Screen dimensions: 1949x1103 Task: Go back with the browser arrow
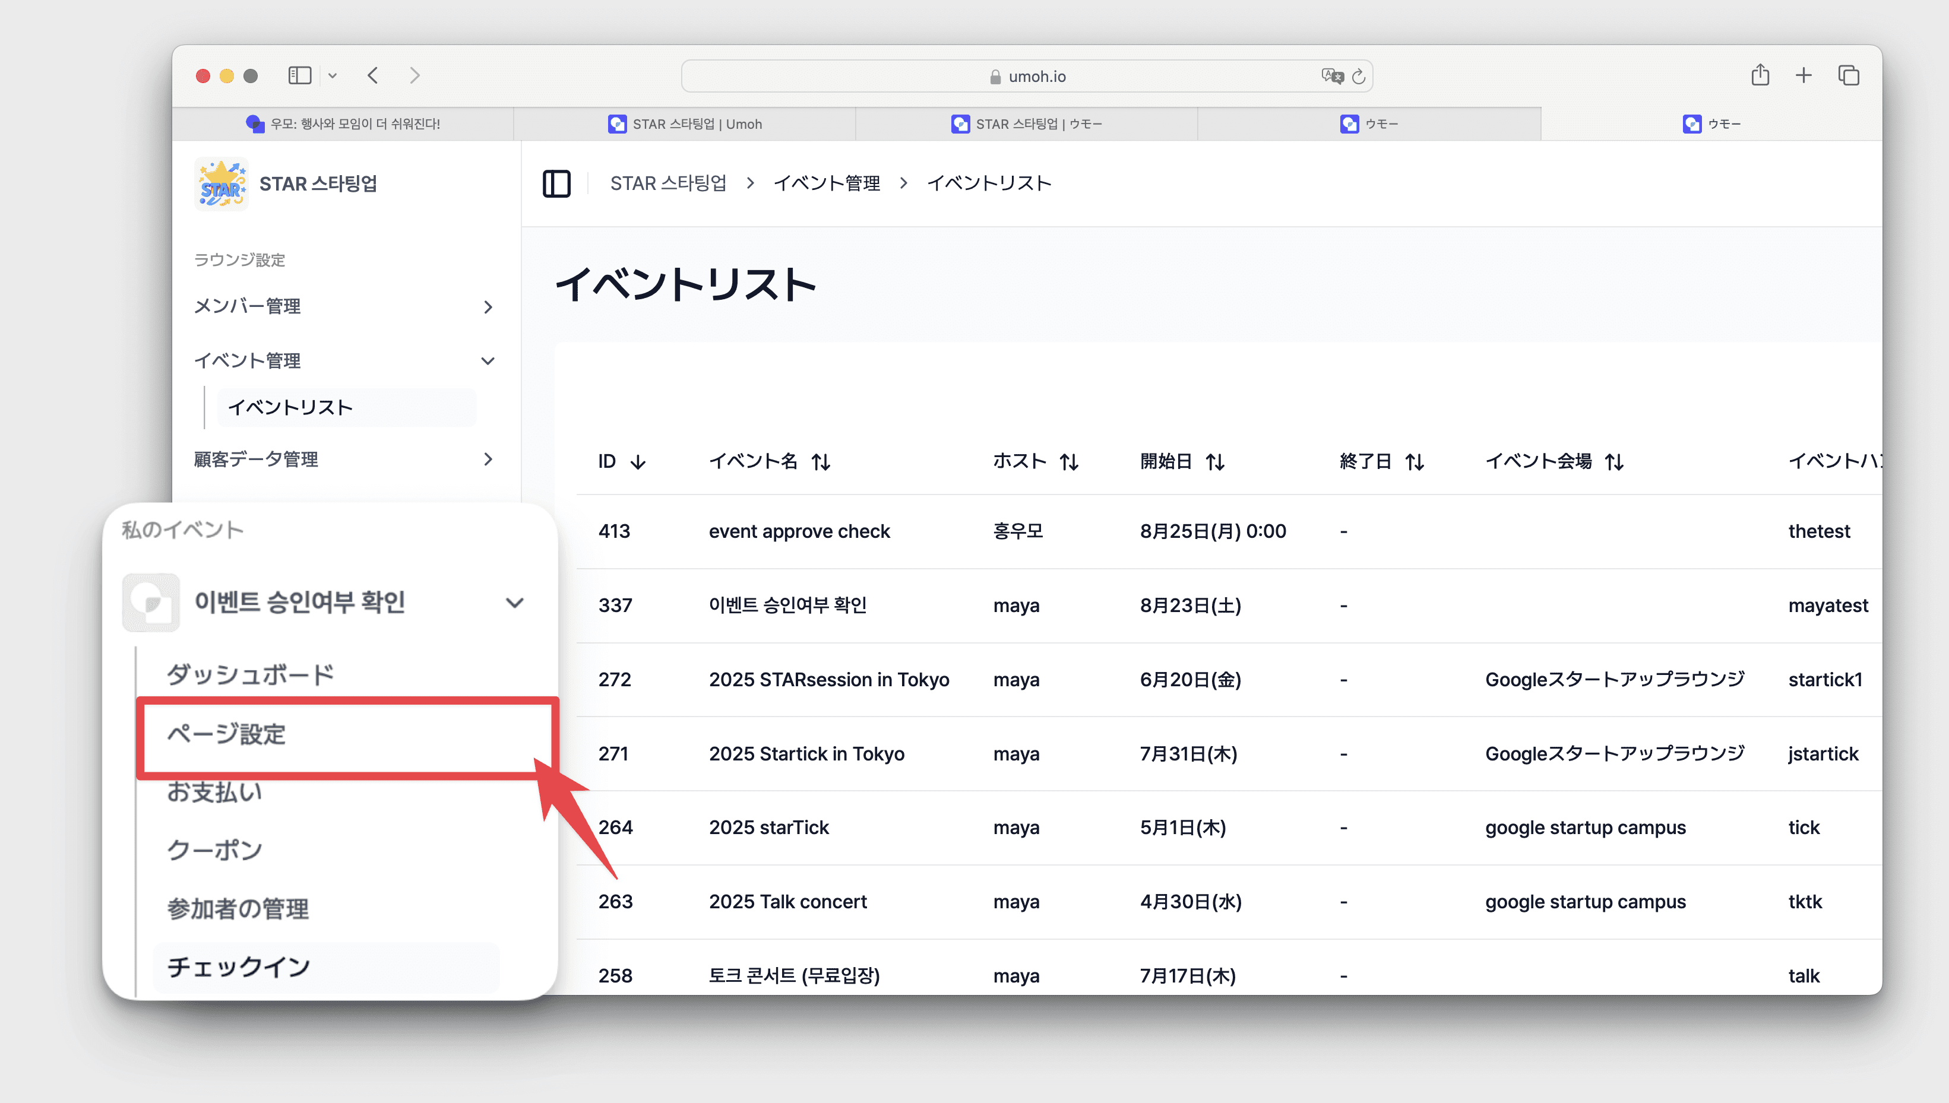(373, 76)
